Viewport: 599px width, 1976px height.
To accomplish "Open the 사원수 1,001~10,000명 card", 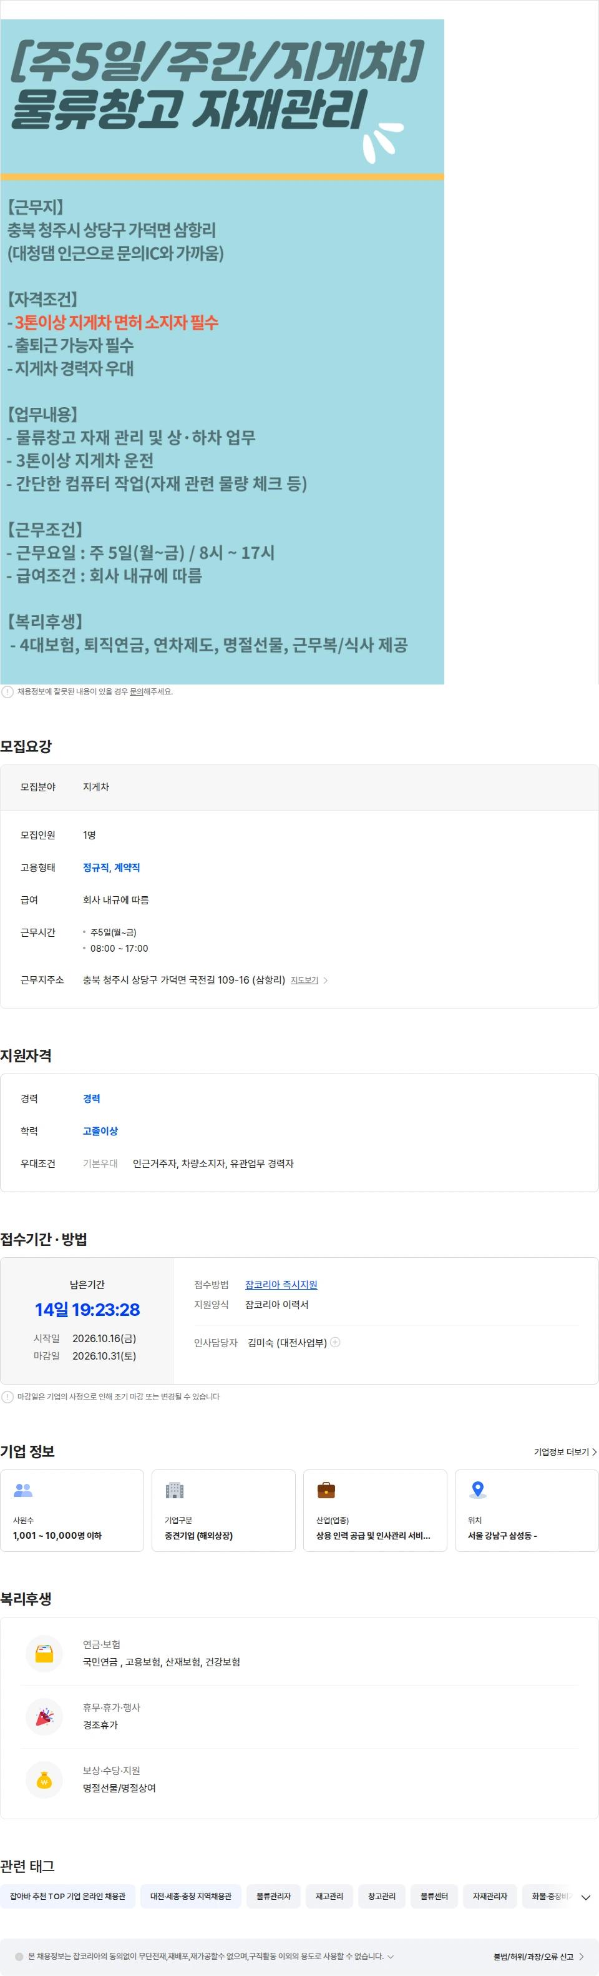I will (x=72, y=1510).
